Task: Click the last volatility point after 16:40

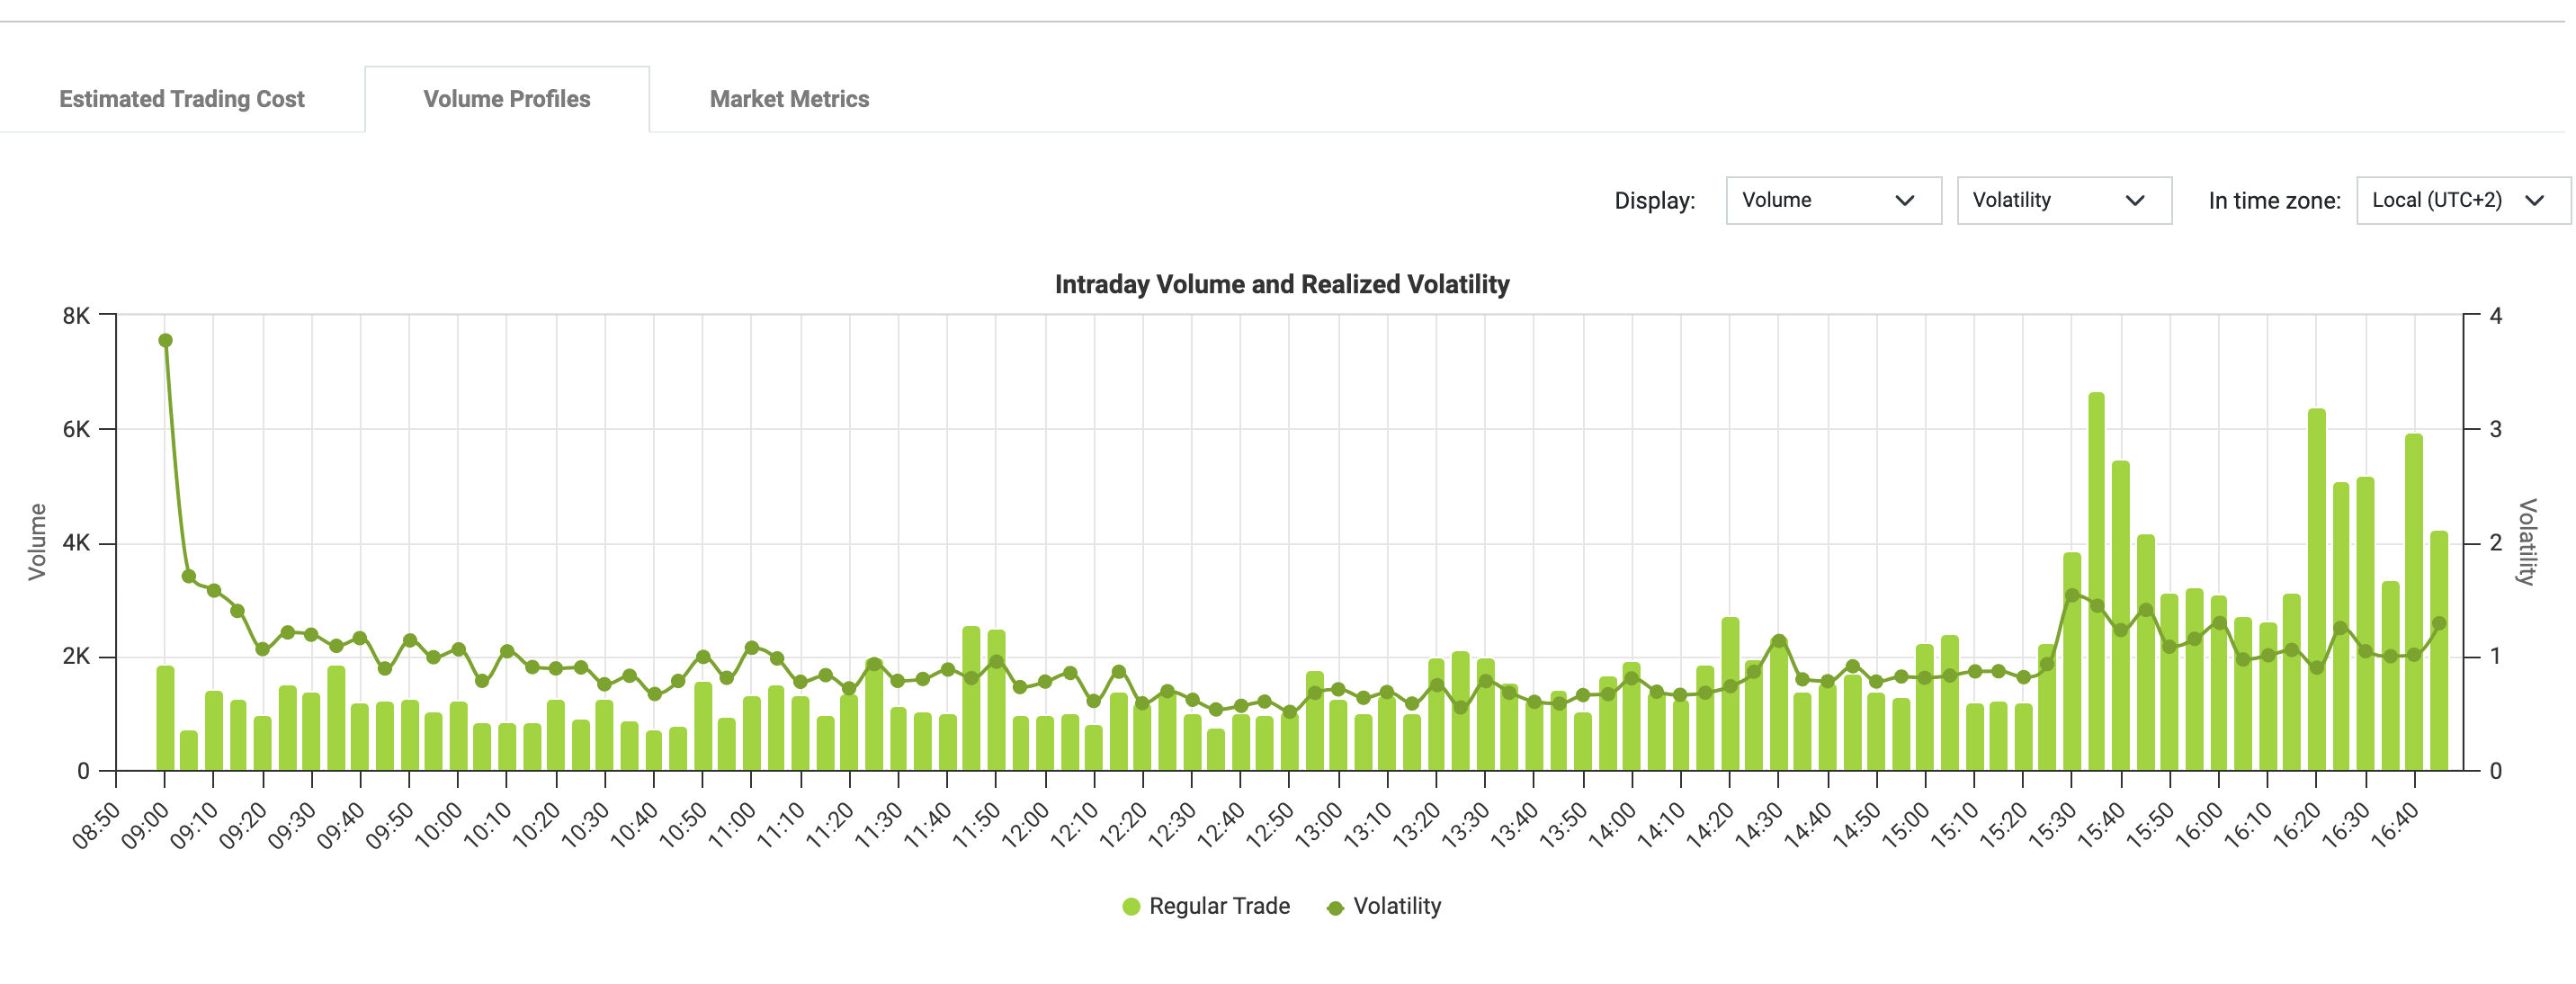Action: click(2439, 623)
